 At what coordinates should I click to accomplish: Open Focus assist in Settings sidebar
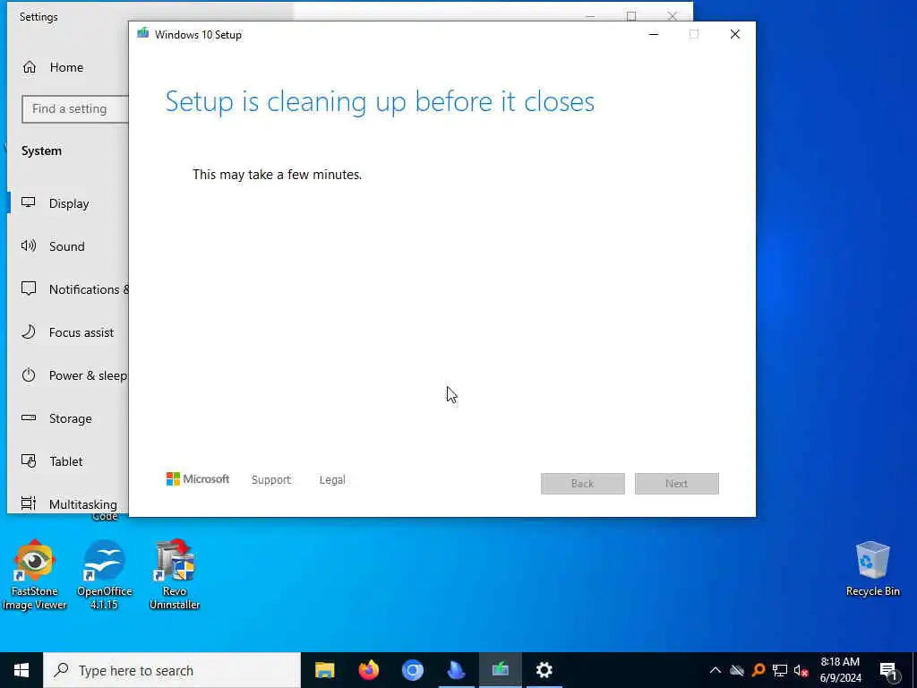(x=68, y=332)
